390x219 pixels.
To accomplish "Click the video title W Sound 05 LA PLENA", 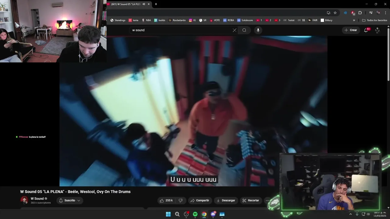I will click(x=75, y=192).
